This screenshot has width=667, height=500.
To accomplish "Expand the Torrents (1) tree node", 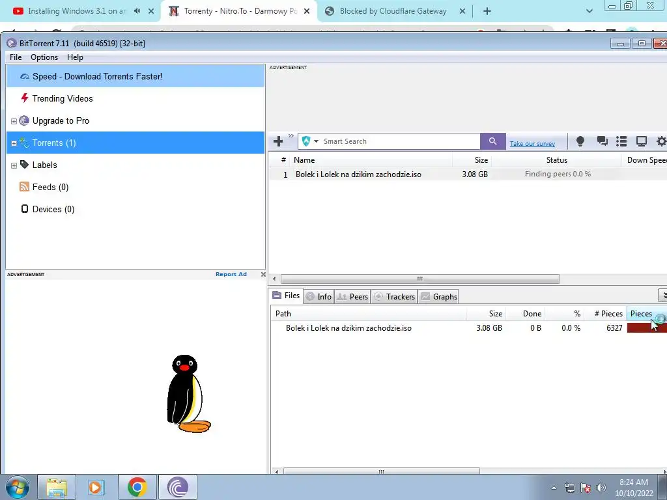I will coord(14,143).
